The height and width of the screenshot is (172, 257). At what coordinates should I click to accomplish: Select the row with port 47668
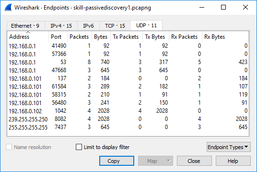point(128,70)
